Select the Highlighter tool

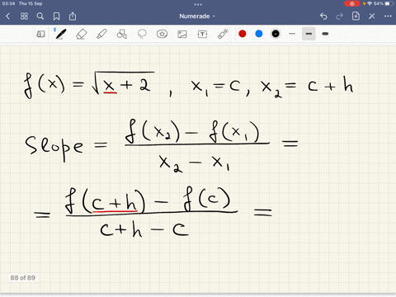tap(101, 34)
